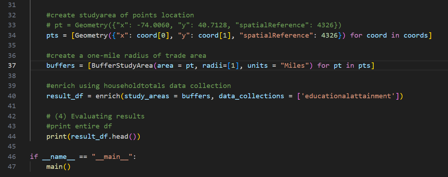This screenshot has height=177, width=448.
Task: Click 'Geometry' in the pts list comprehension
Action: tap(92, 35)
